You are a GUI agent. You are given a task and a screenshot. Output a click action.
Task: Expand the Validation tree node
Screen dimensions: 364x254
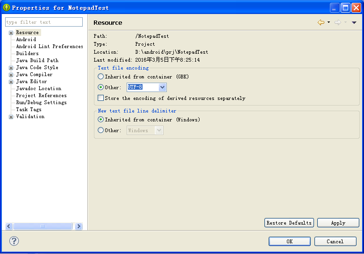click(x=11, y=117)
